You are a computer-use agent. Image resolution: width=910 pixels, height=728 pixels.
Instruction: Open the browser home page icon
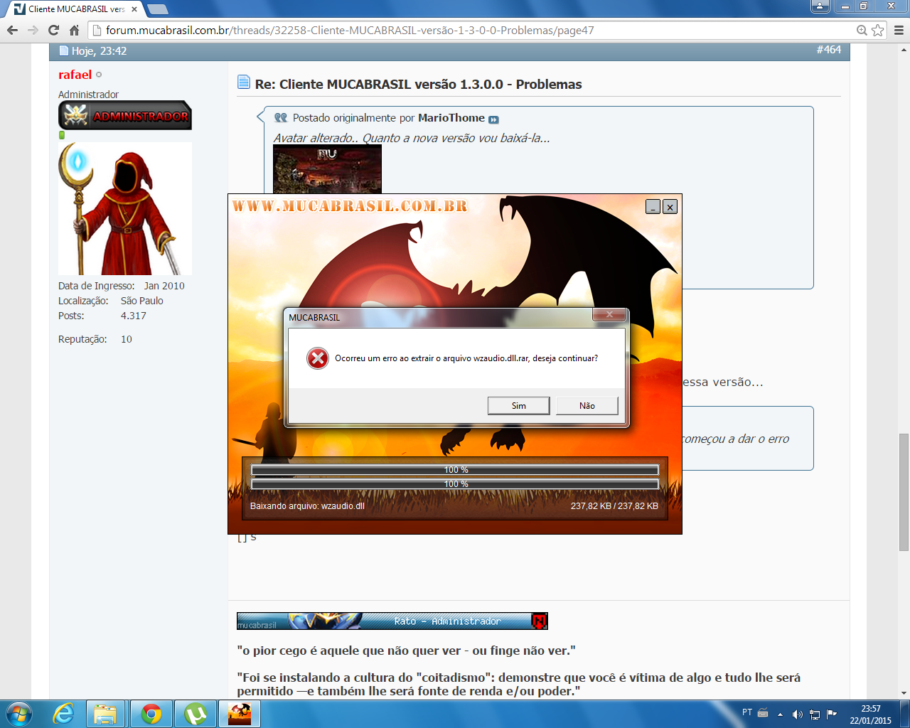[x=74, y=30]
